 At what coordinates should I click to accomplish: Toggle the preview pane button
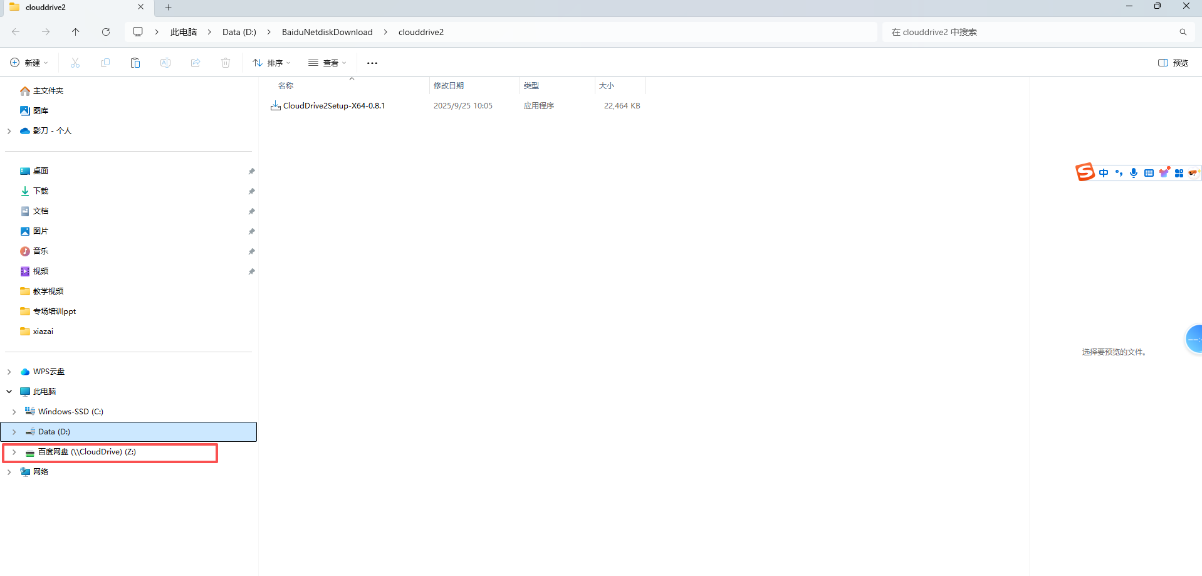coord(1173,63)
